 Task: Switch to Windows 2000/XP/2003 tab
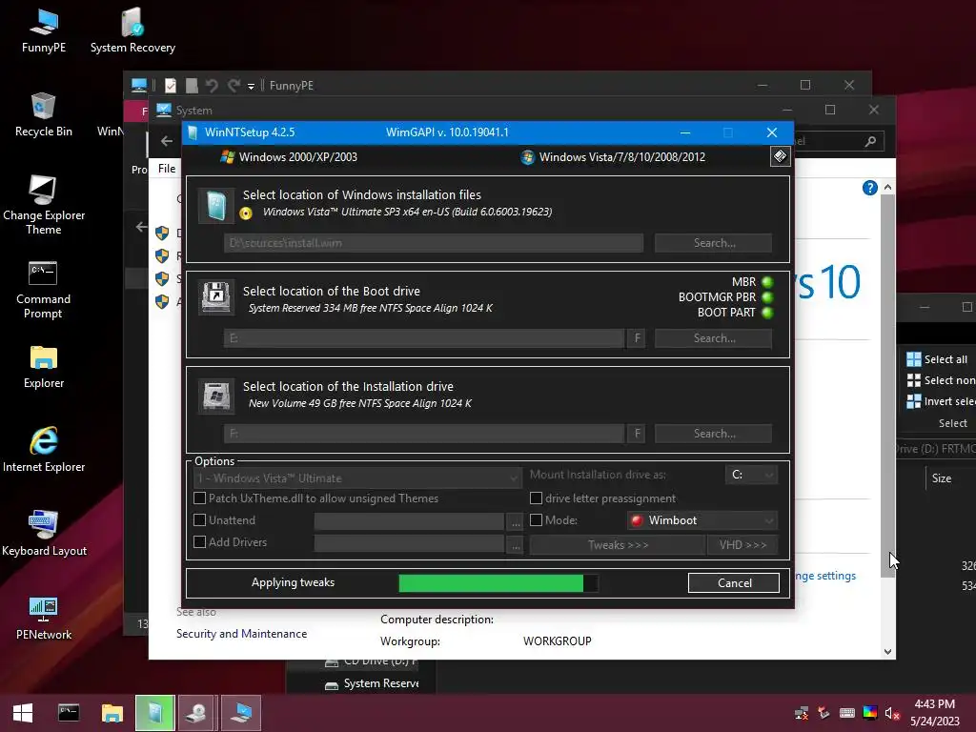pos(289,157)
